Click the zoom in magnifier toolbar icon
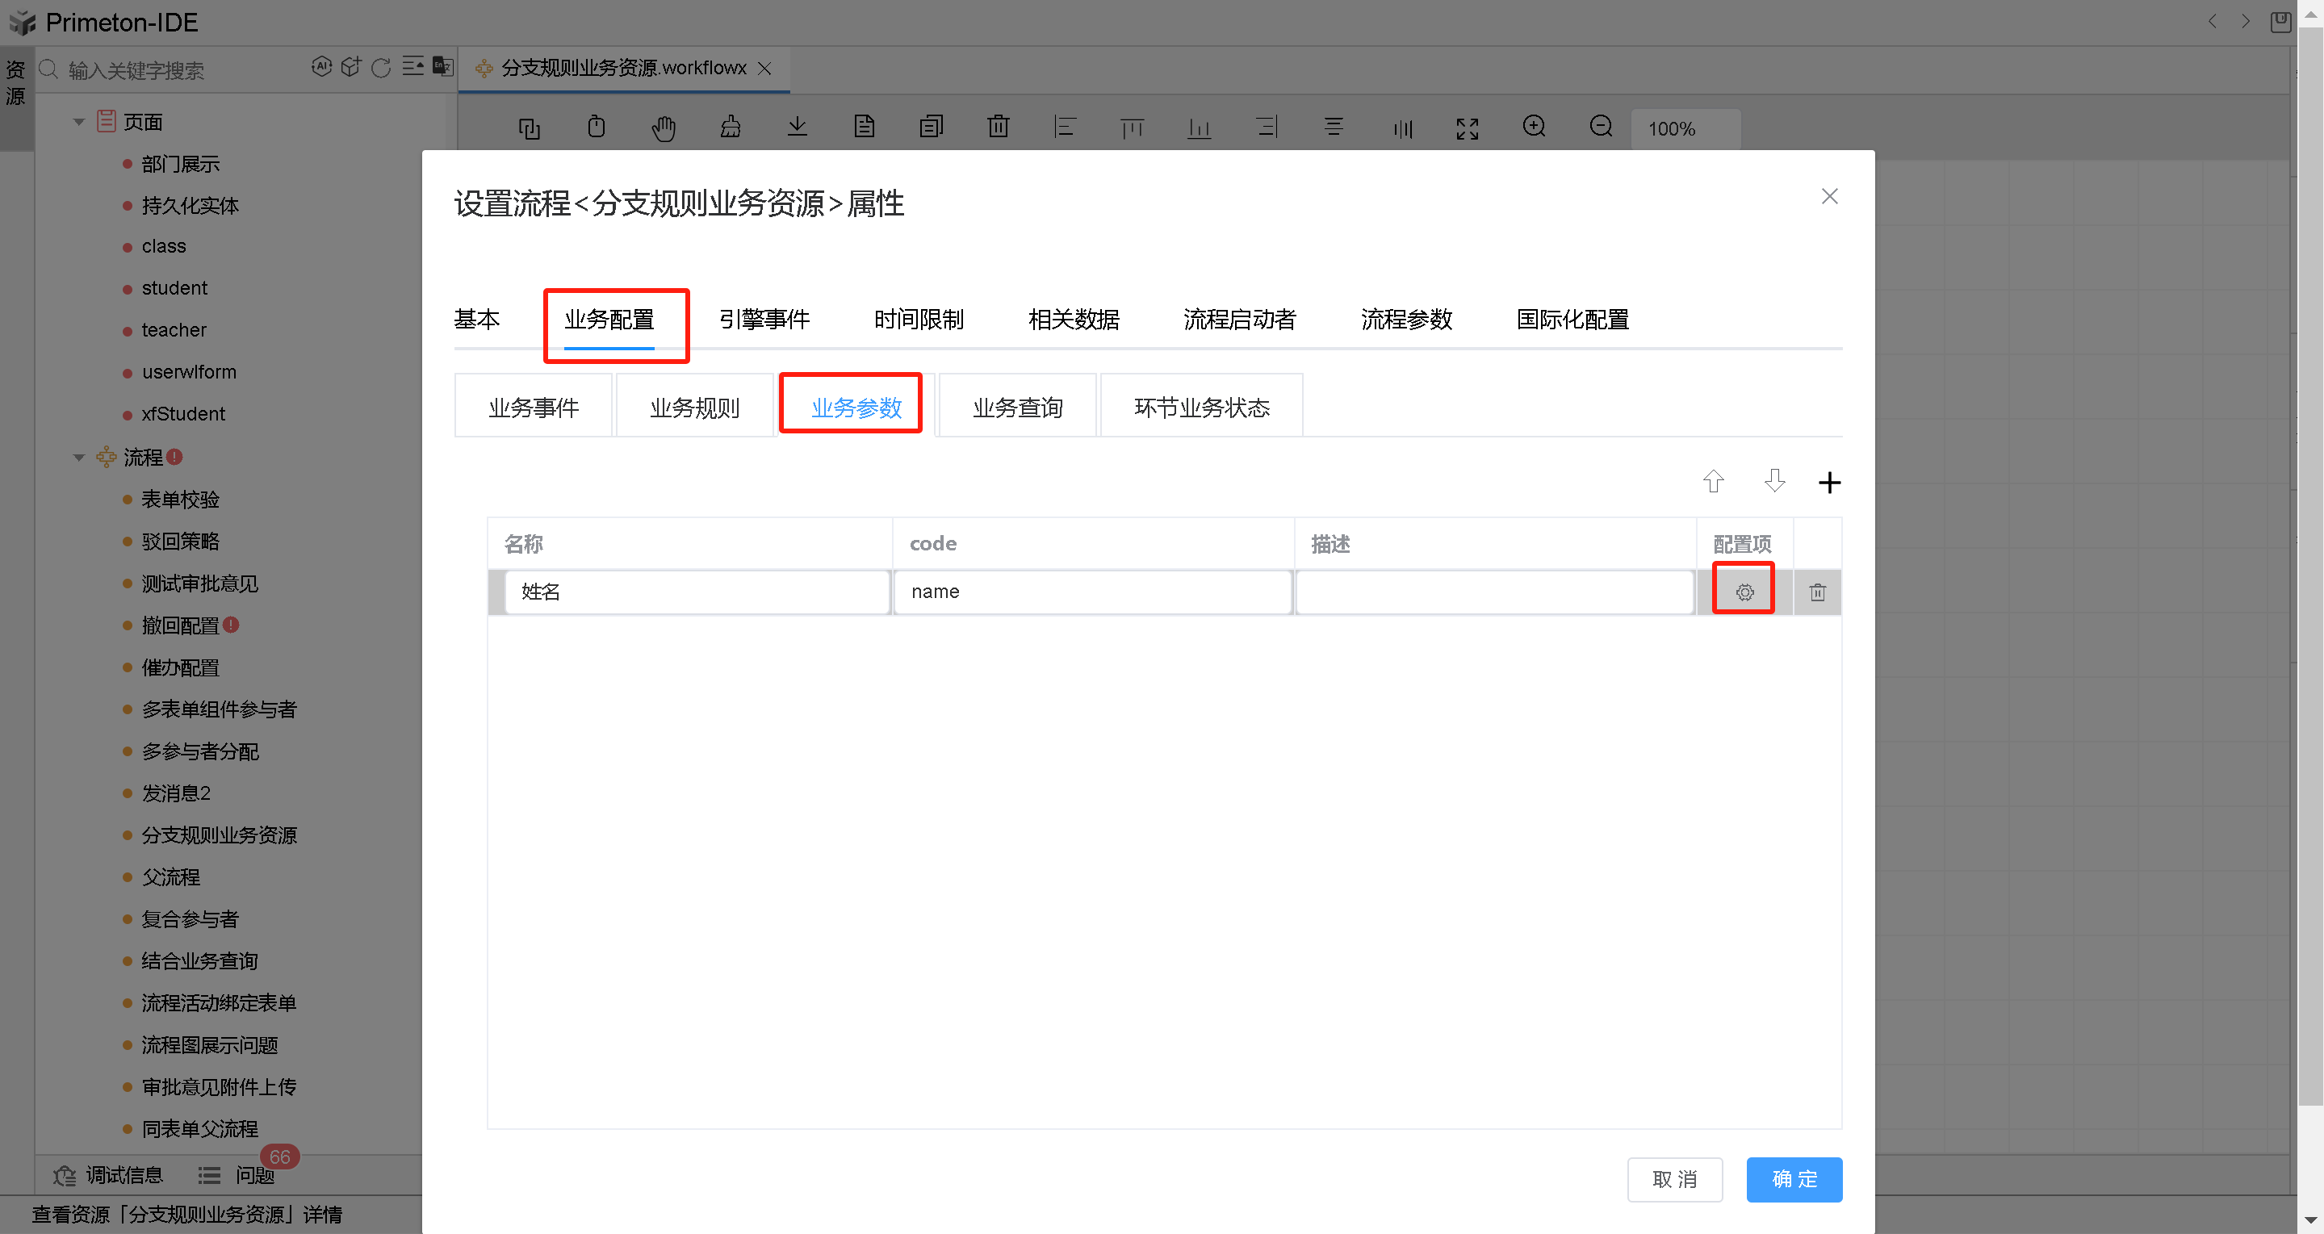The width and height of the screenshot is (2324, 1234). coord(1534,128)
